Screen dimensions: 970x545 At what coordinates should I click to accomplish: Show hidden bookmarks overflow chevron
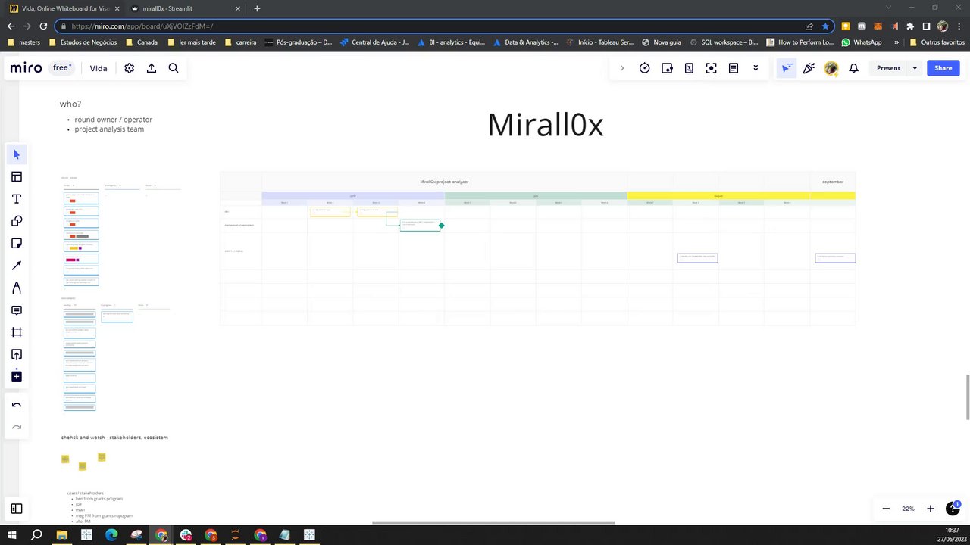click(x=896, y=42)
